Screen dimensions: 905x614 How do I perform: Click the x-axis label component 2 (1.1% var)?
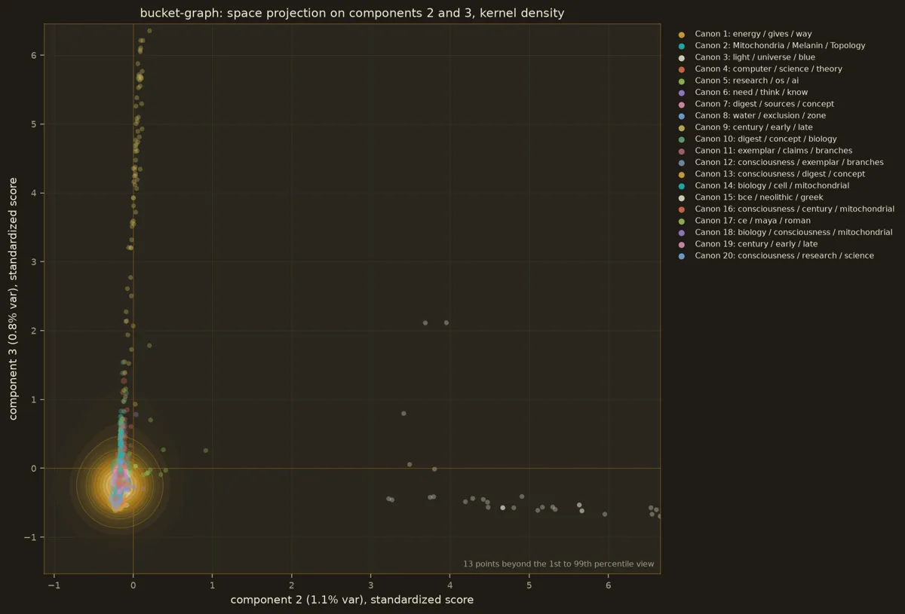(x=352, y=600)
